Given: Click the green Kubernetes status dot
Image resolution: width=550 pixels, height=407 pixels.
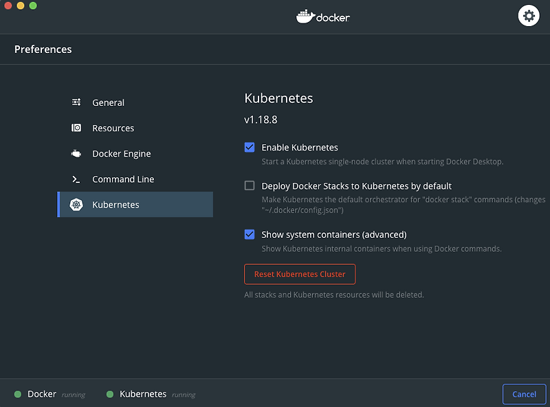Looking at the screenshot, I should coord(110,394).
